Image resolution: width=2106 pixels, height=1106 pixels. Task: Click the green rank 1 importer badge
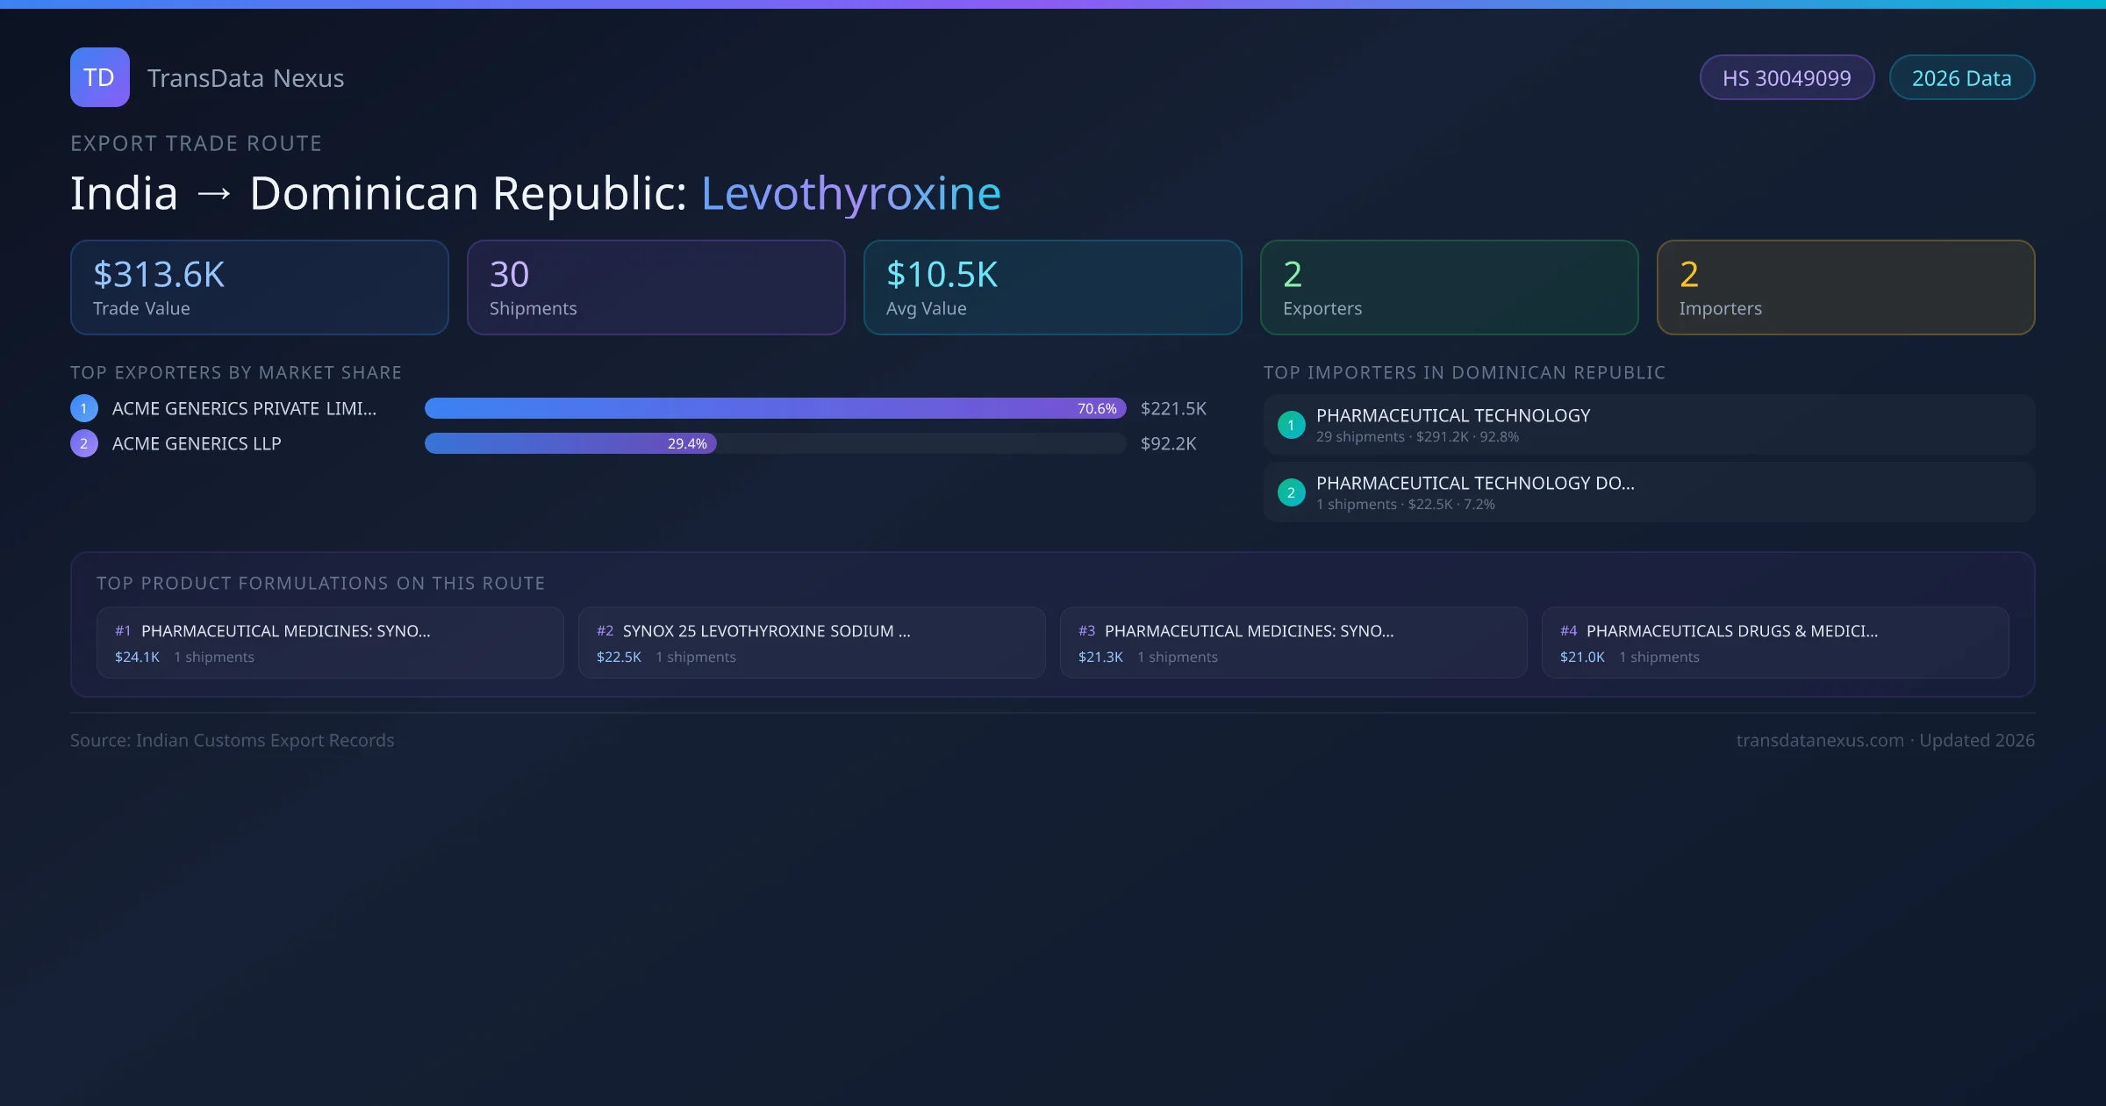click(x=1291, y=425)
